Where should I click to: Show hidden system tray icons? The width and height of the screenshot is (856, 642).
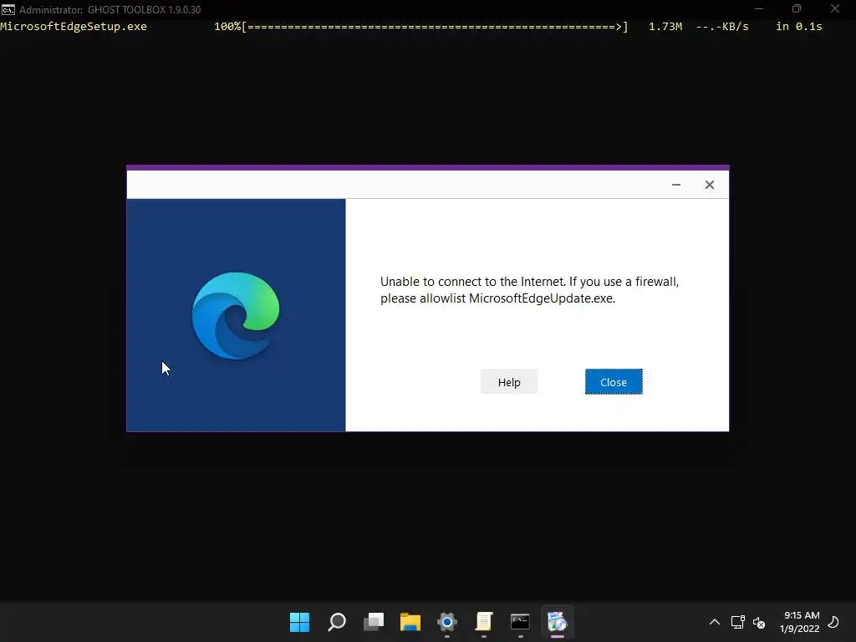tap(714, 622)
